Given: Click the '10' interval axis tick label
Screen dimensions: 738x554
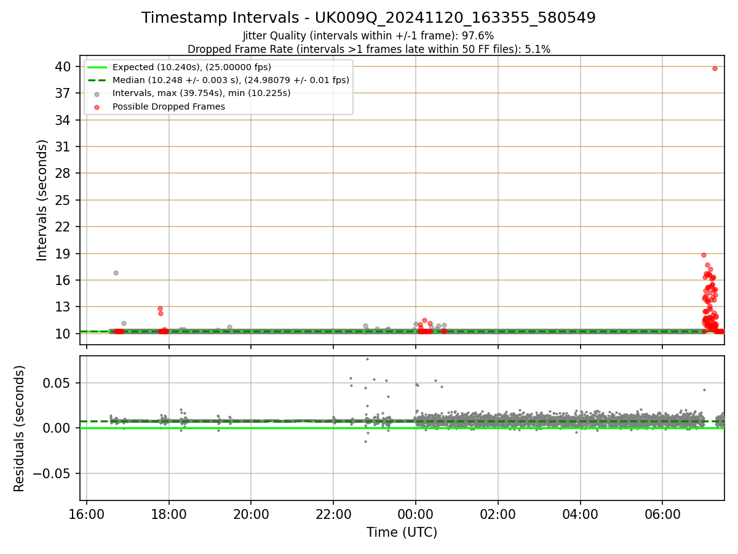Looking at the screenshot, I should (64, 334).
